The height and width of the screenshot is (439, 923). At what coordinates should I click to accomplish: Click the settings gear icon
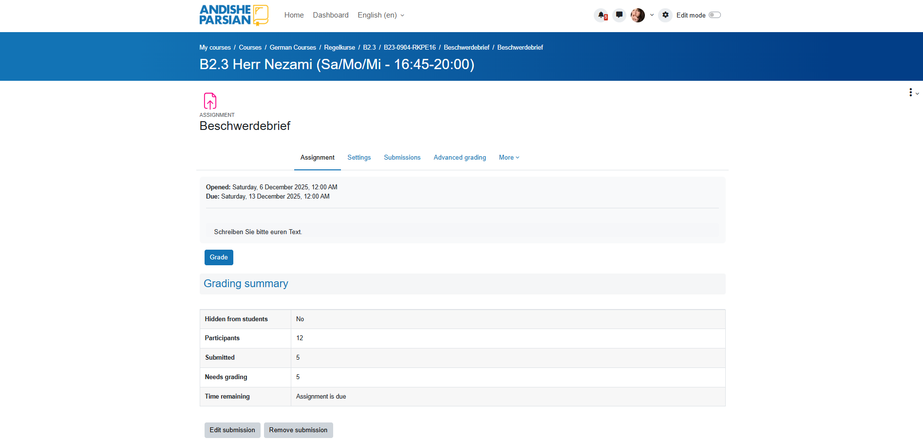pos(665,15)
